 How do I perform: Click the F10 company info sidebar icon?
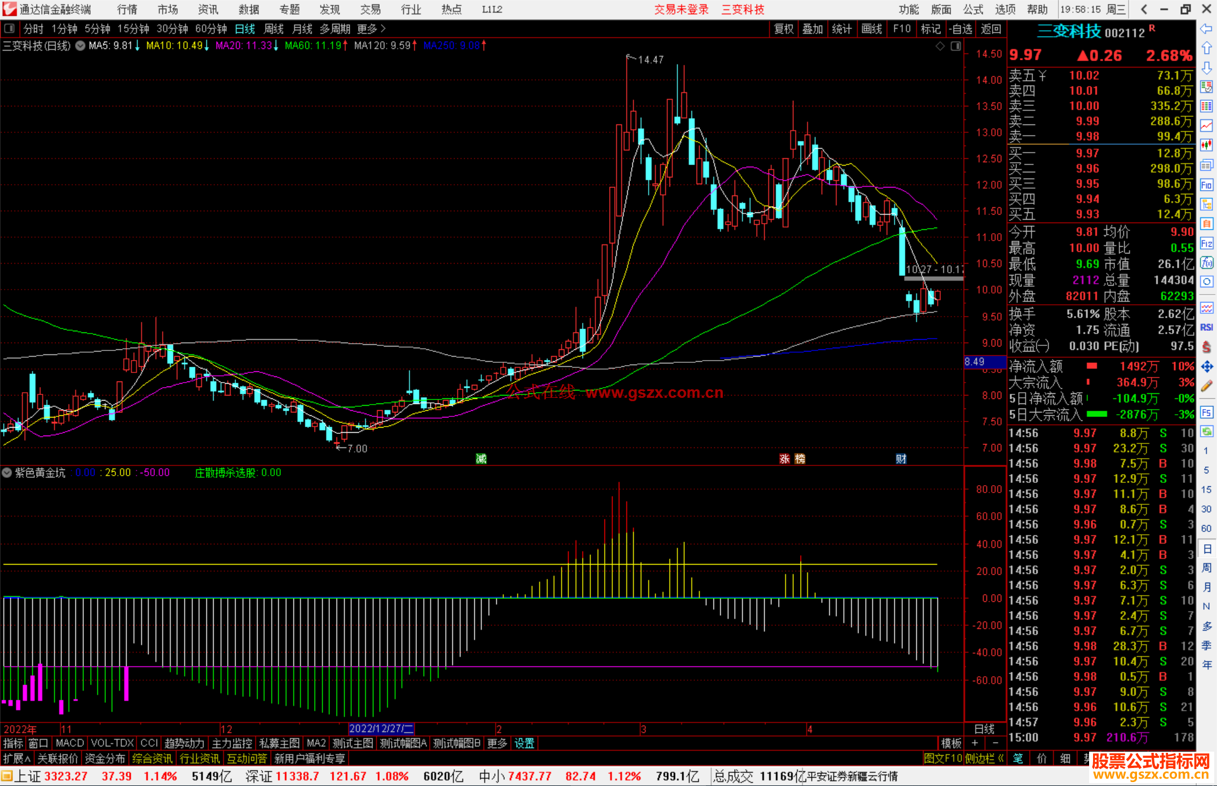click(1206, 185)
